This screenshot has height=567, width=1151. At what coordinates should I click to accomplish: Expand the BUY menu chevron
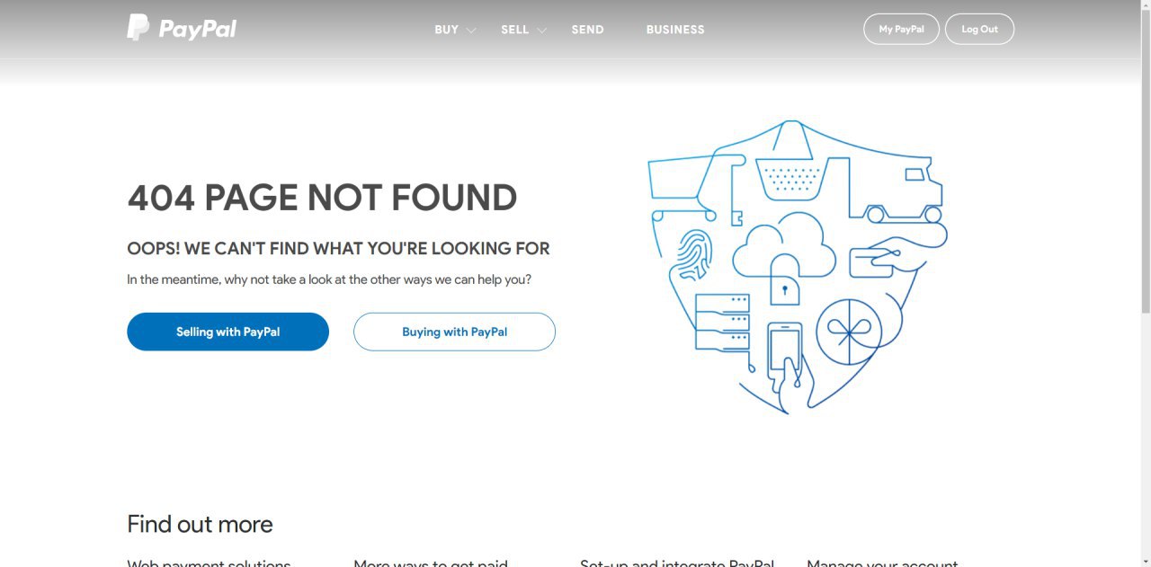[471, 30]
